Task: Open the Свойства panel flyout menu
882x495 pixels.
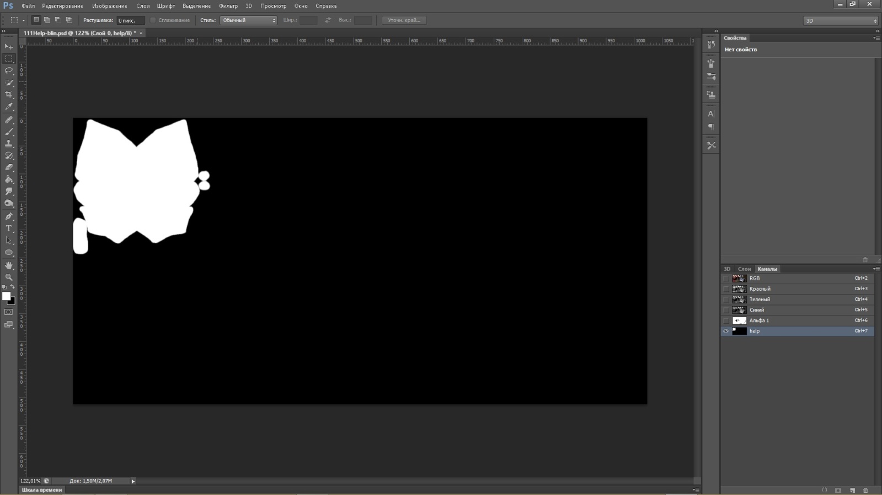Action: point(876,38)
